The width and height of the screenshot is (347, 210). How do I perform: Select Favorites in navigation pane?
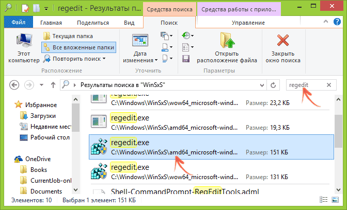pyautogui.click(x=36, y=105)
